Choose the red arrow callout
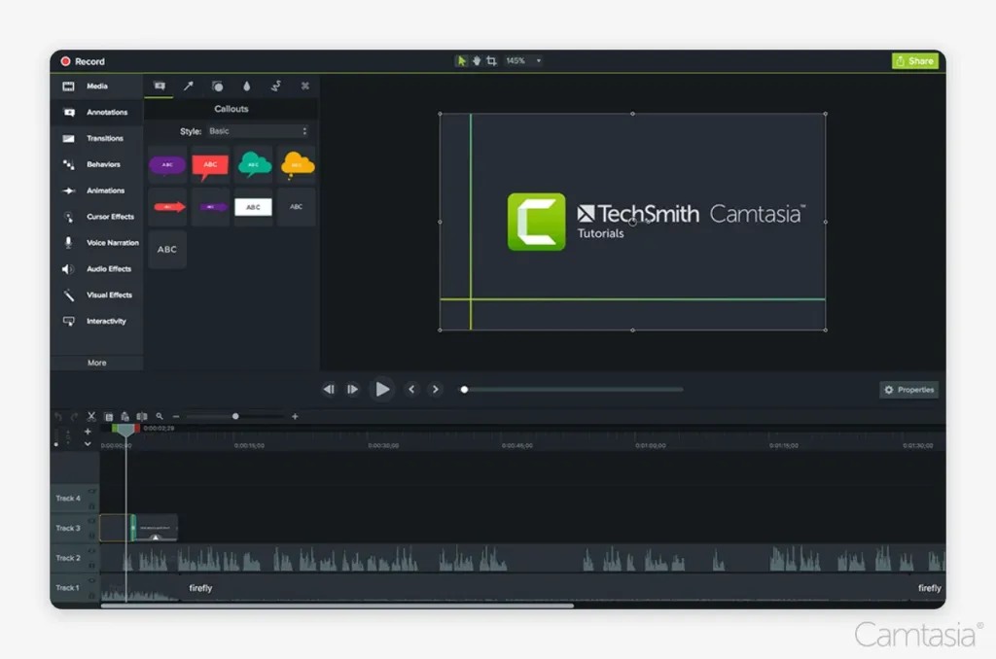The height and width of the screenshot is (659, 996). pyautogui.click(x=167, y=207)
